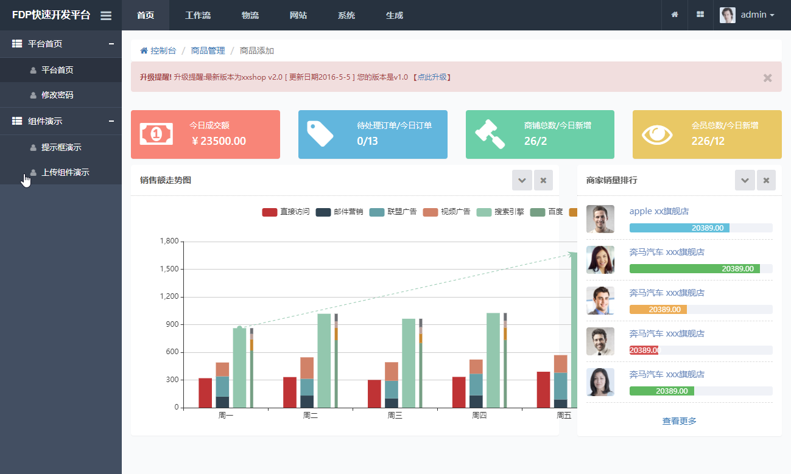This screenshot has width=791, height=474.
Task: Select 提示框演示 in sidebar
Action: pos(61,147)
